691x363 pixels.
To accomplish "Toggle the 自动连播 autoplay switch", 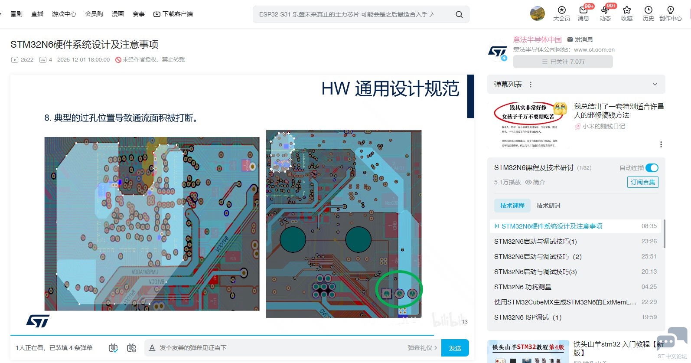I will (652, 168).
